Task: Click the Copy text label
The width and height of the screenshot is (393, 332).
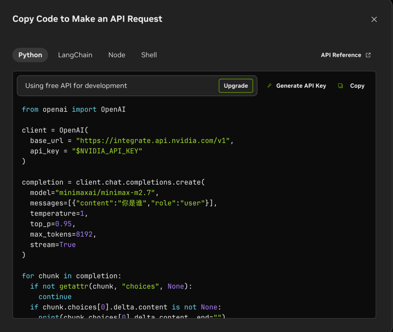Action: (357, 86)
